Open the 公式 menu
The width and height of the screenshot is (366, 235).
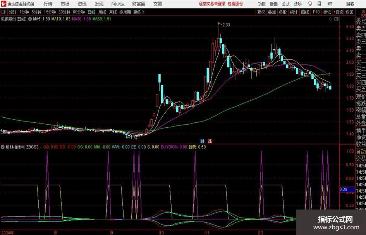(x=286, y=4)
